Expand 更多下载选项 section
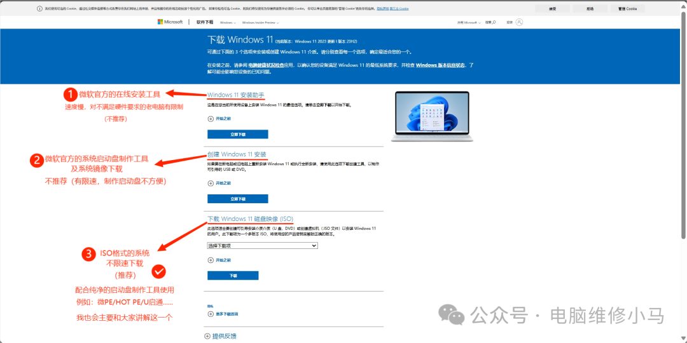This screenshot has height=343, width=687. click(x=223, y=314)
